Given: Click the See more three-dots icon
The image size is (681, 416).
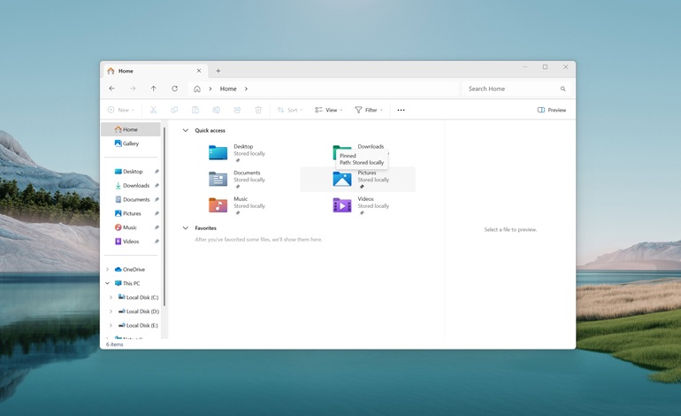Looking at the screenshot, I should (x=401, y=111).
